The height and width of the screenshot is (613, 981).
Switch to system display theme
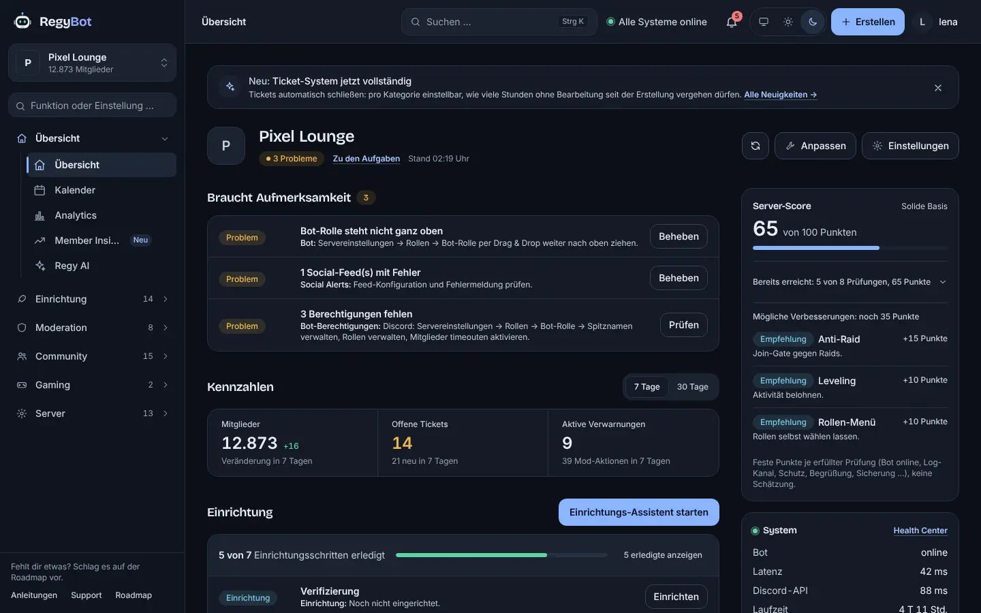tap(764, 22)
